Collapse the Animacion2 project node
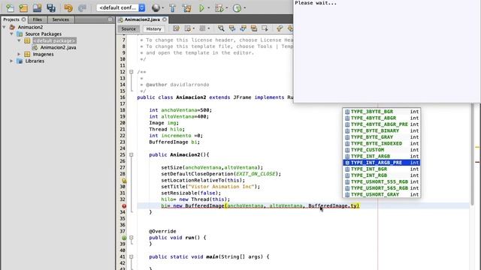 point(5,27)
